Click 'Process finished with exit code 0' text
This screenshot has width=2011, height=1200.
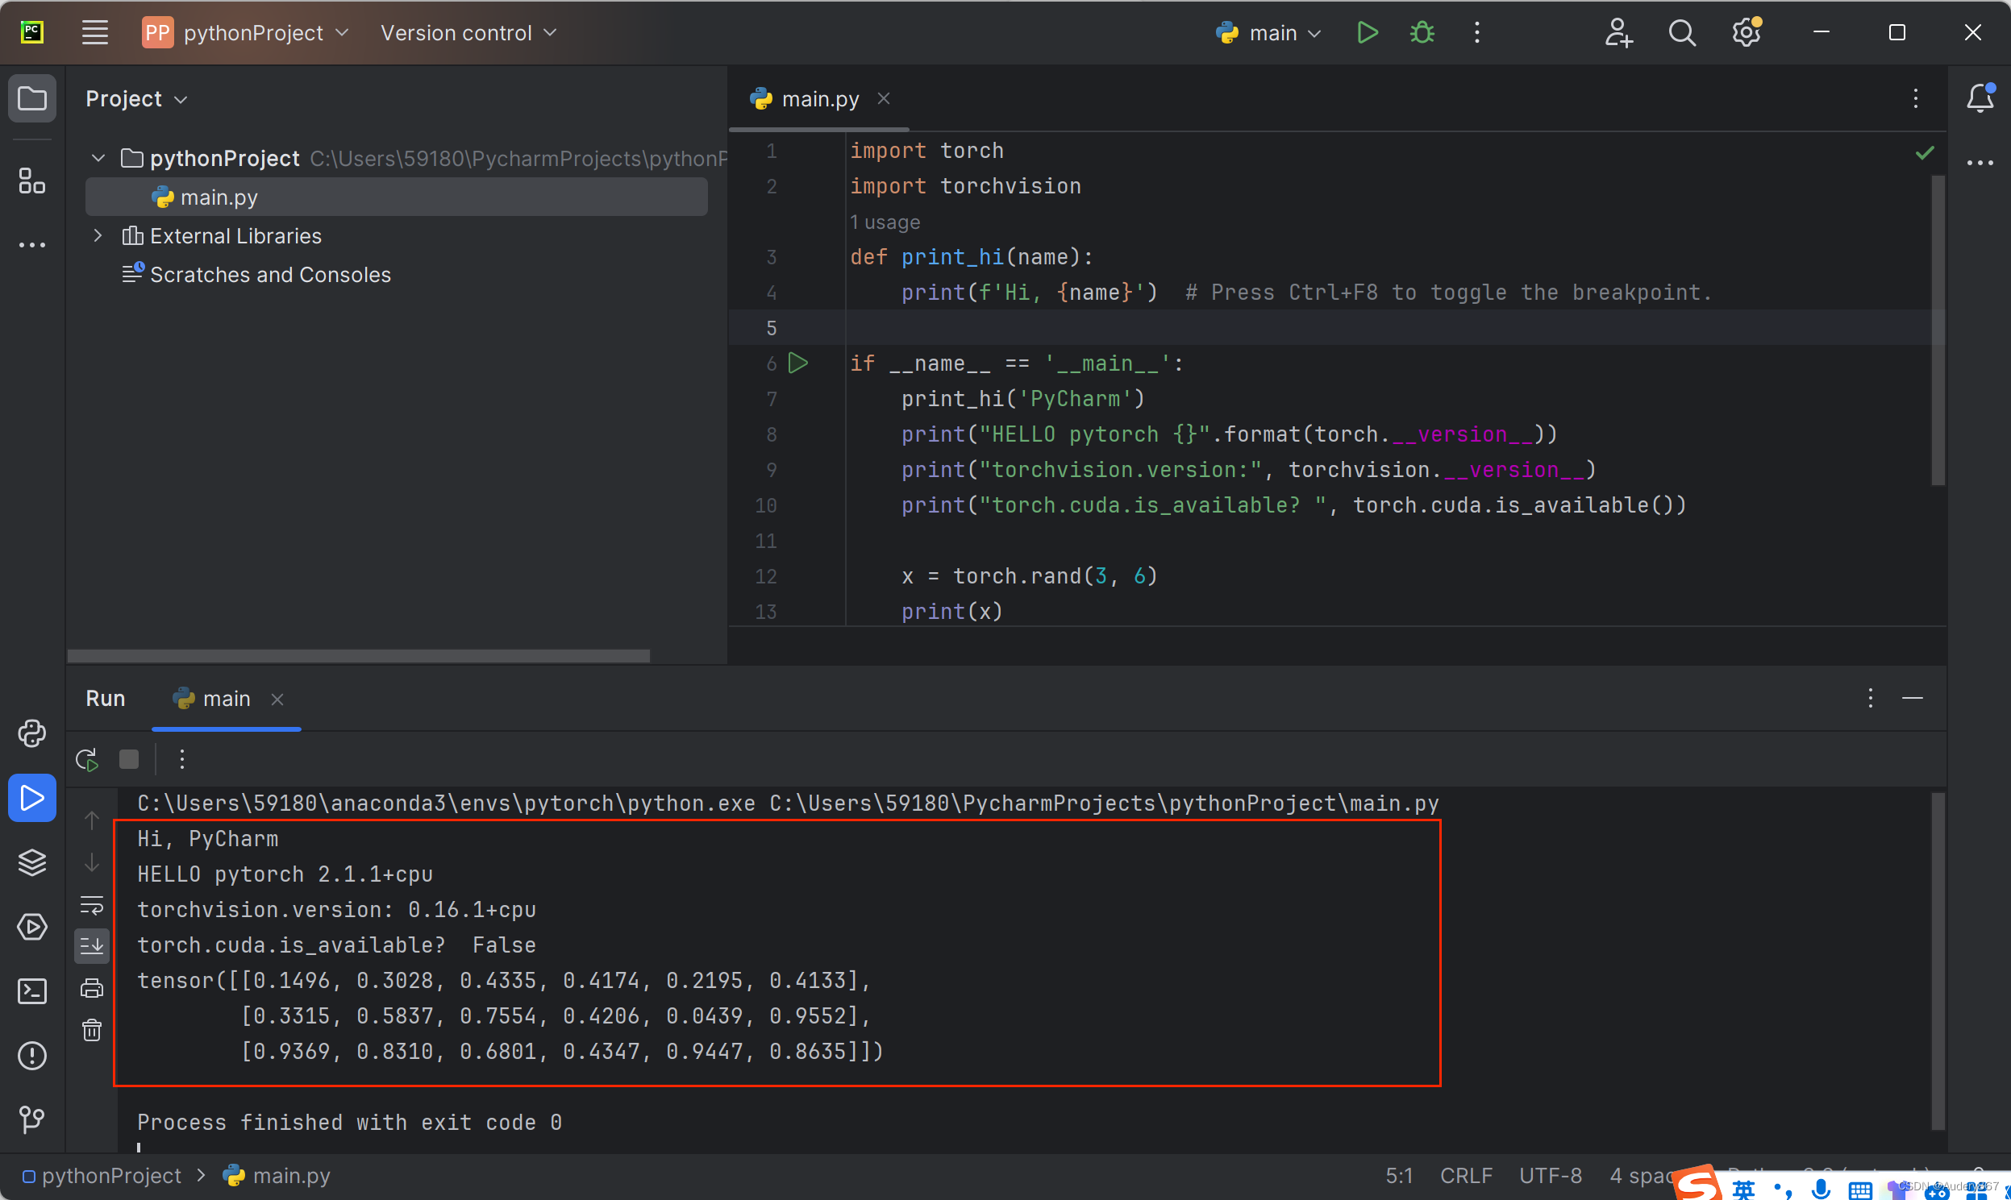coord(349,1123)
